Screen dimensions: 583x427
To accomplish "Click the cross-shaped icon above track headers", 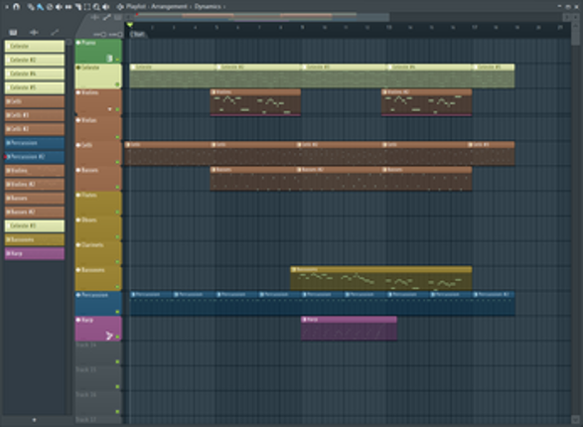I will tap(94, 17).
